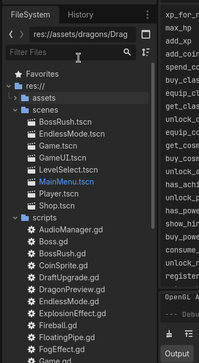Click the Shop.tscn scene icon
This screenshot has width=199, height=363.
click(x=31, y=206)
